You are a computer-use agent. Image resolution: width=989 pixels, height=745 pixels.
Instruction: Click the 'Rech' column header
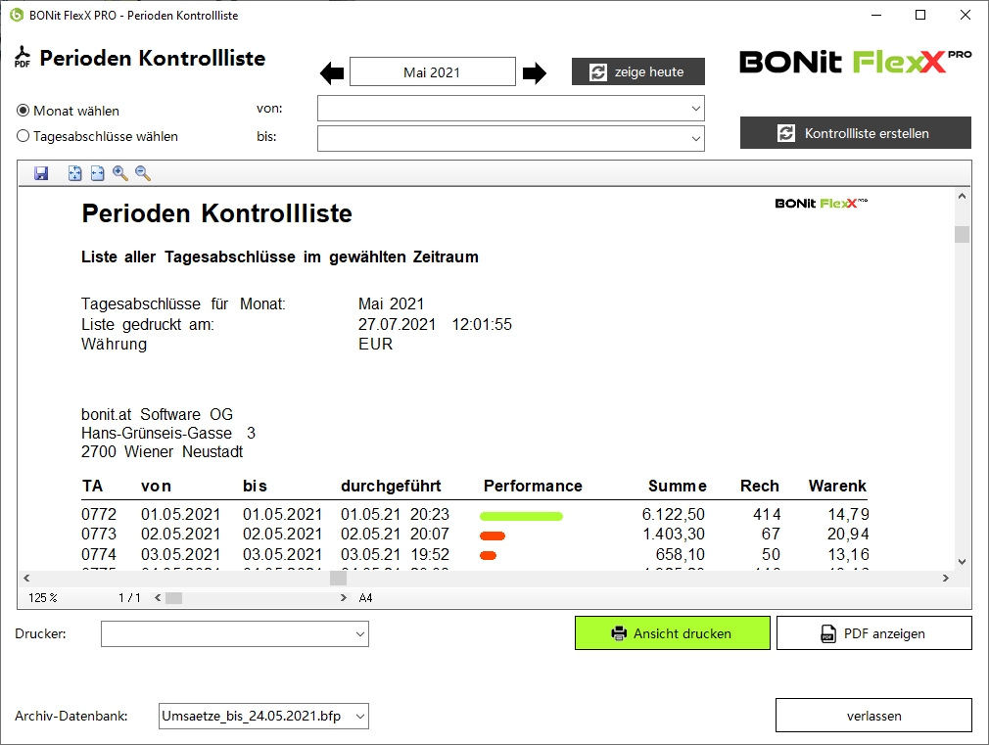pos(760,486)
